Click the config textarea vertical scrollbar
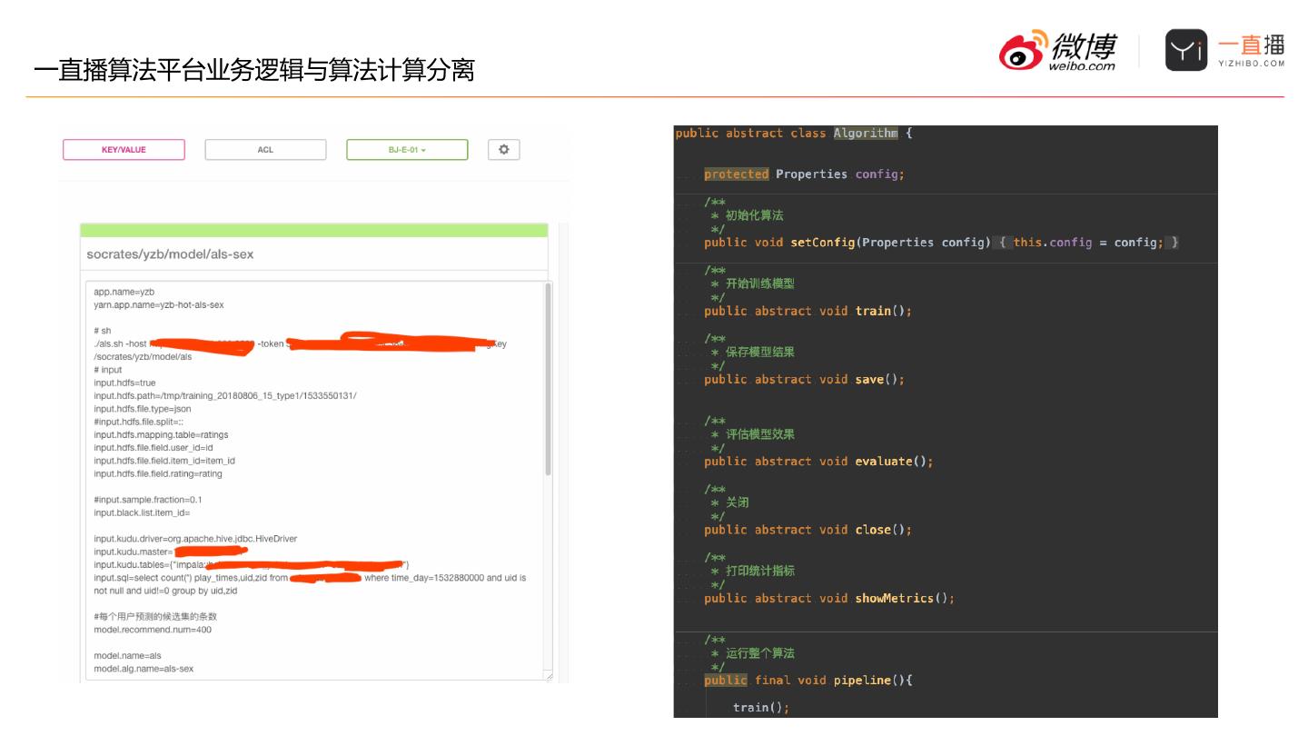 (548, 380)
